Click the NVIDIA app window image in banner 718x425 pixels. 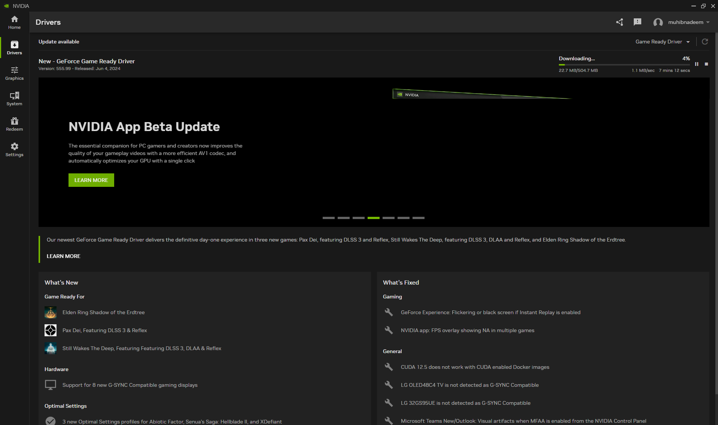482,94
